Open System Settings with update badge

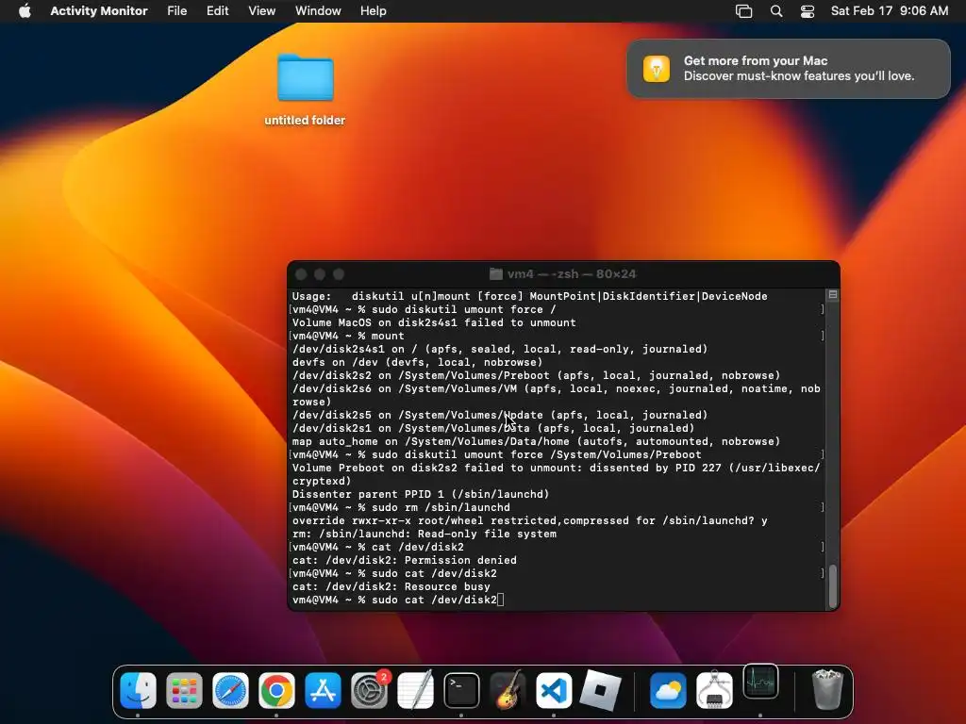click(370, 690)
